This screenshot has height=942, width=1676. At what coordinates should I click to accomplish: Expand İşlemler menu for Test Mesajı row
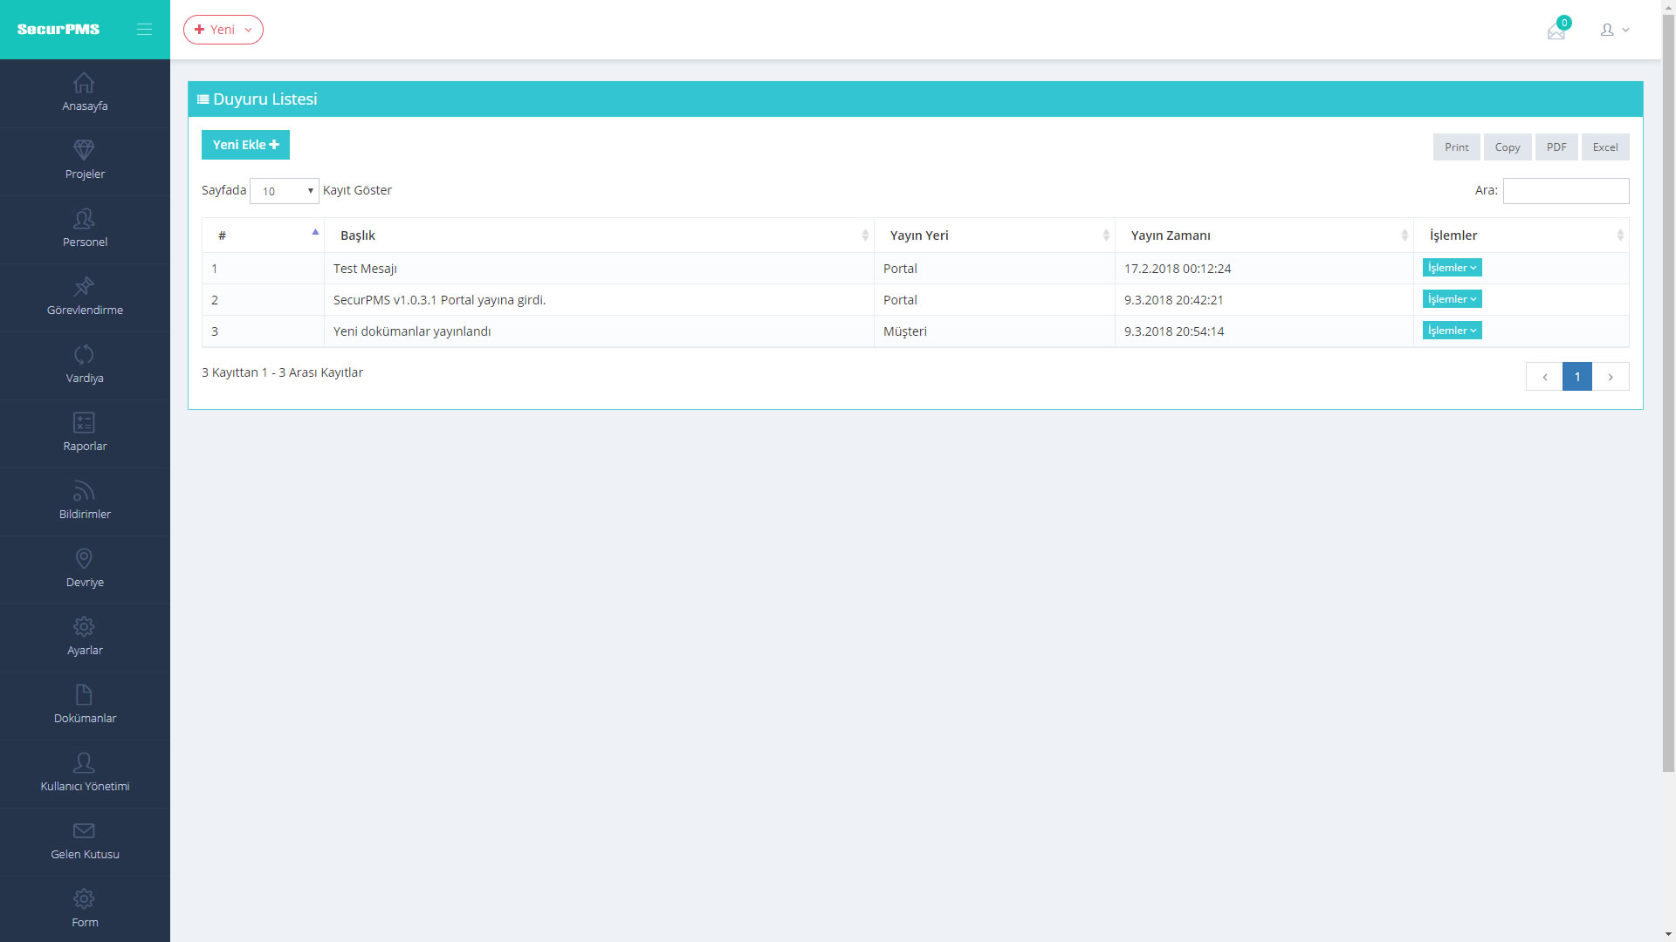point(1452,268)
